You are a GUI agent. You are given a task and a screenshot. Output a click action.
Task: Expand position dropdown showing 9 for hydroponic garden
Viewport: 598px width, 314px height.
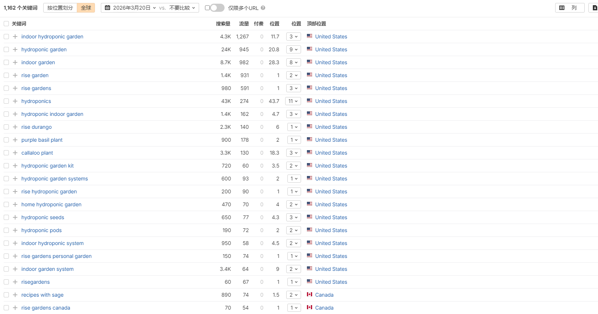click(x=294, y=49)
